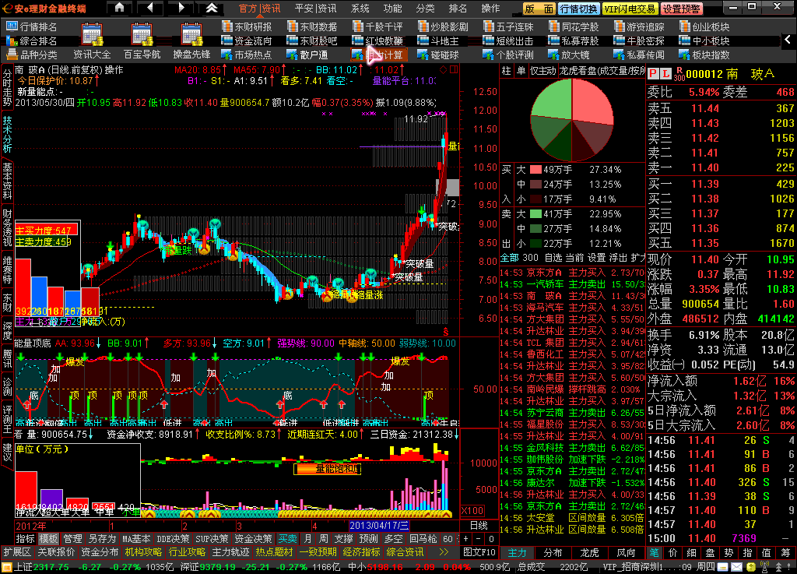Toggle the 仅主动 option
Image resolution: width=797 pixels, height=574 pixels.
tap(542, 71)
